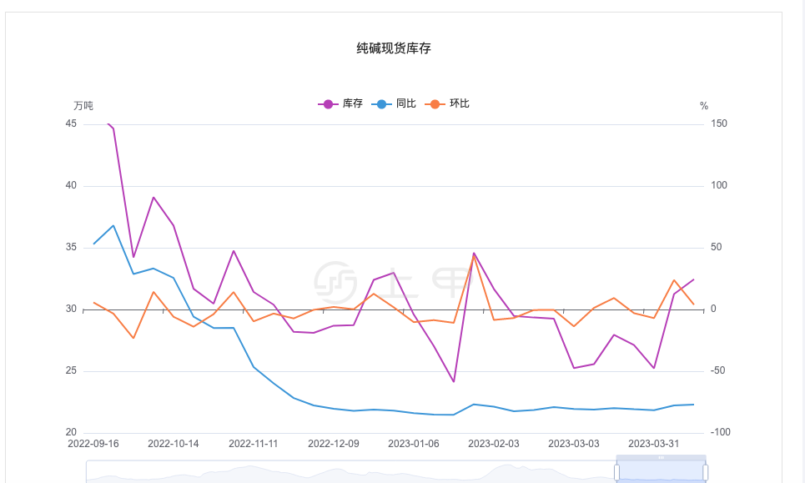The width and height of the screenshot is (805, 483).
Task: Click the blue 同比 legend marker icon
Action: pos(381,104)
